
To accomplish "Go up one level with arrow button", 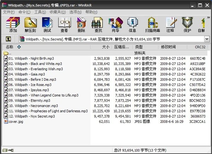I will pyautogui.click(x=8, y=39).
